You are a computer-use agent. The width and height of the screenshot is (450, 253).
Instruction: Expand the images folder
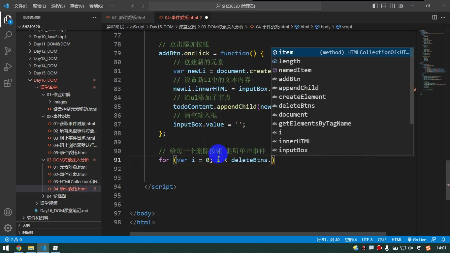pos(60,102)
